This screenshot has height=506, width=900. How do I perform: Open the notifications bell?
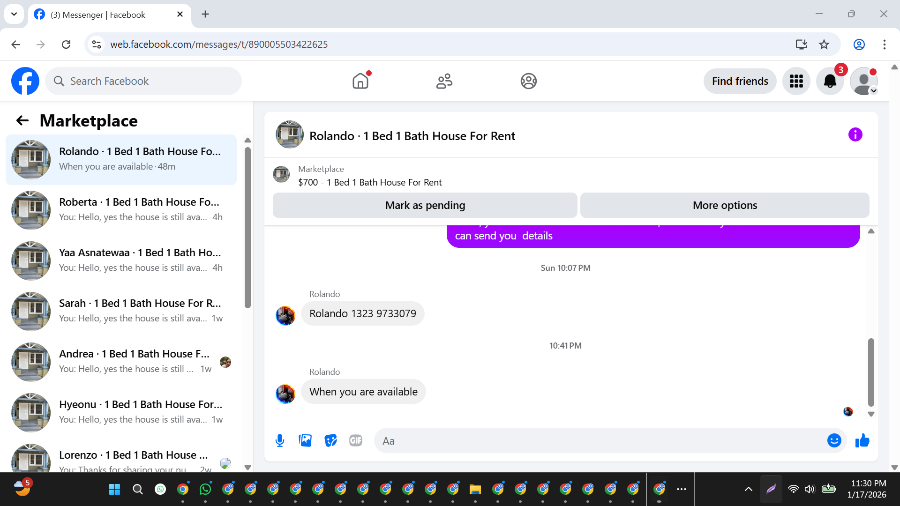[x=830, y=81]
